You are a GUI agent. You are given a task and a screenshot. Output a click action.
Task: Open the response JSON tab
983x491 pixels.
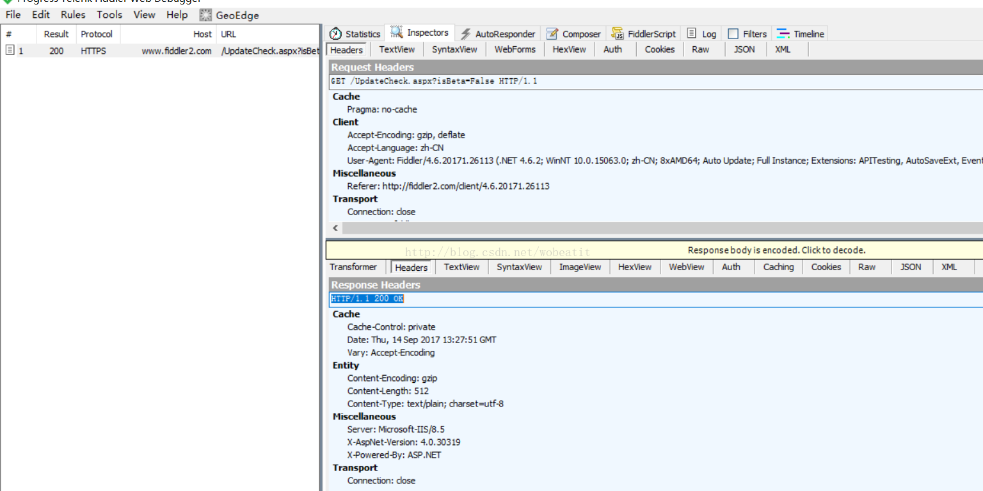(x=911, y=267)
